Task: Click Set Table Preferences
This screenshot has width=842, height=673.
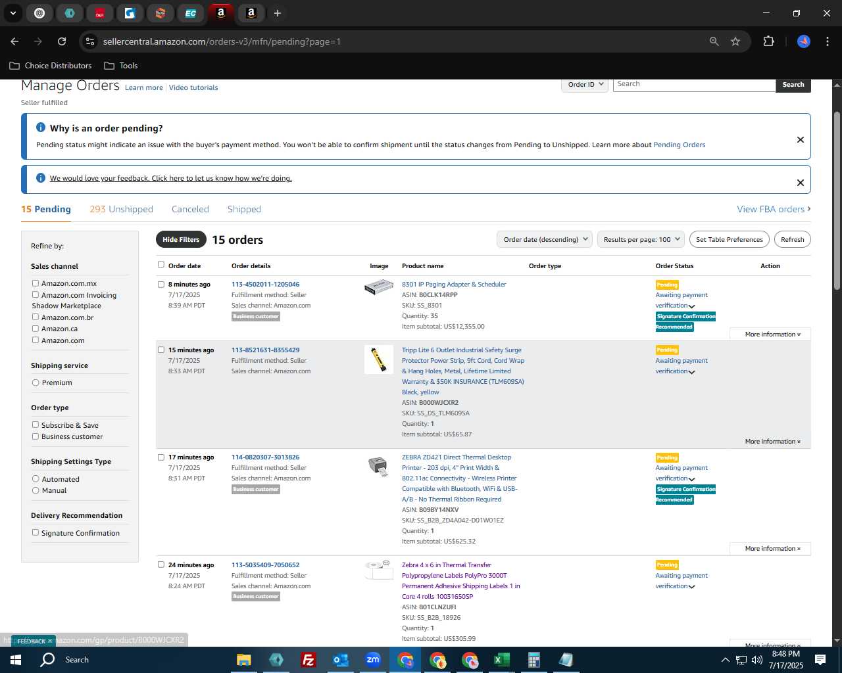Action: (730, 239)
